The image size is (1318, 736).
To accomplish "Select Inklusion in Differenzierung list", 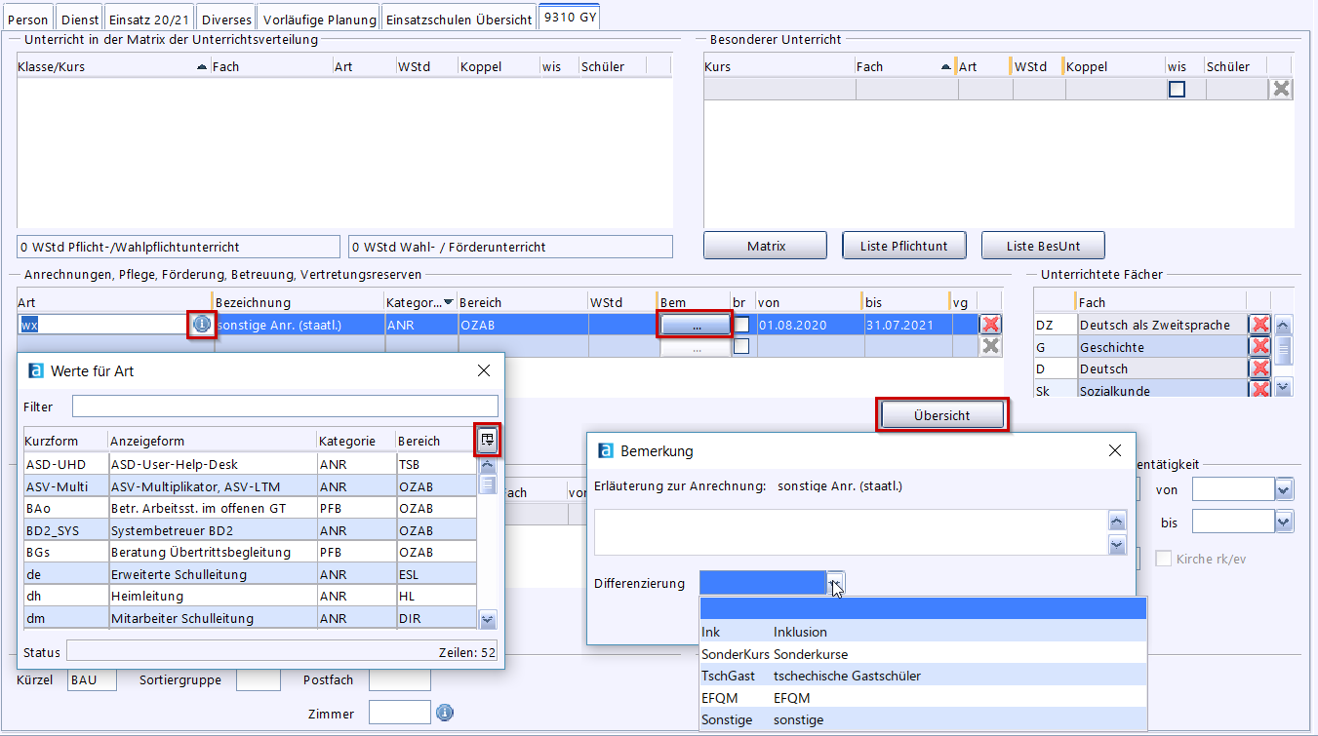I will (923, 632).
